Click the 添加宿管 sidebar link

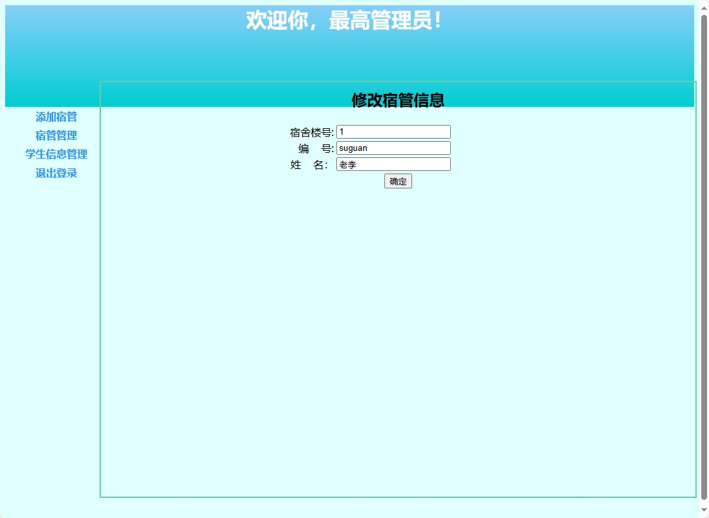56,117
